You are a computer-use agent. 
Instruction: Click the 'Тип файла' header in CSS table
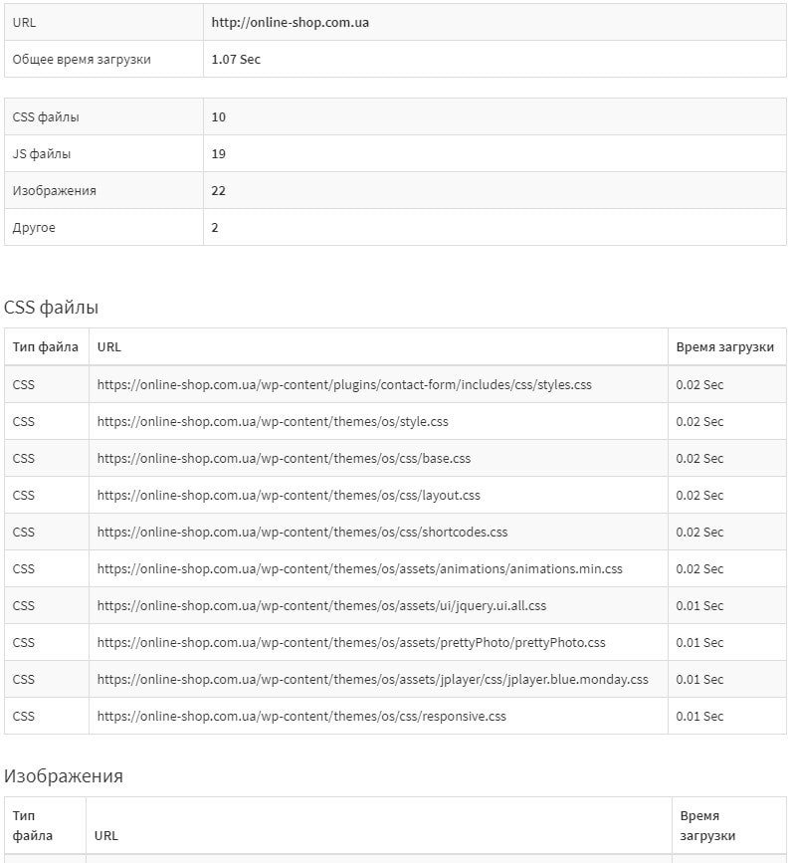(46, 346)
